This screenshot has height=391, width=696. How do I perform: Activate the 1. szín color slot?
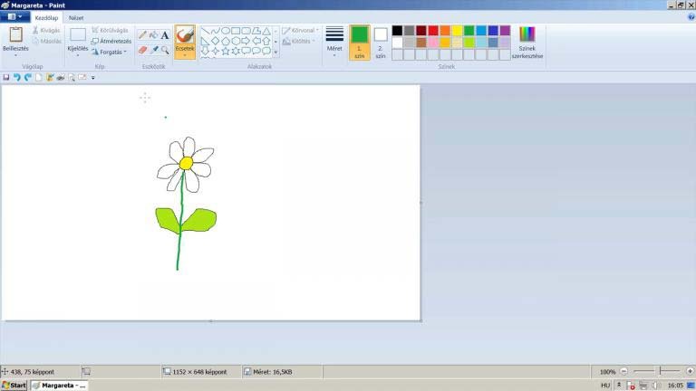pos(359,41)
